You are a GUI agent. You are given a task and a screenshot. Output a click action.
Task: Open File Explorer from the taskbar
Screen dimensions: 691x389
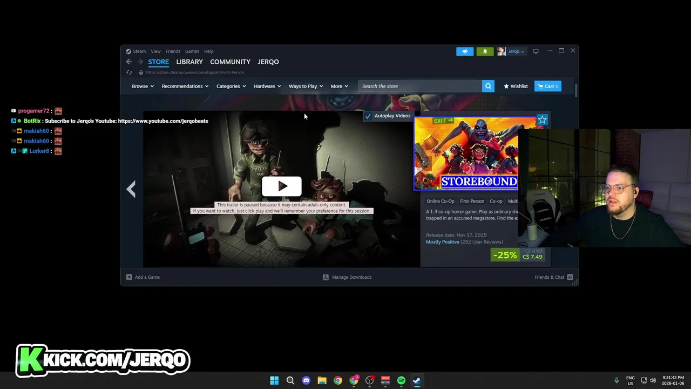pyautogui.click(x=322, y=380)
